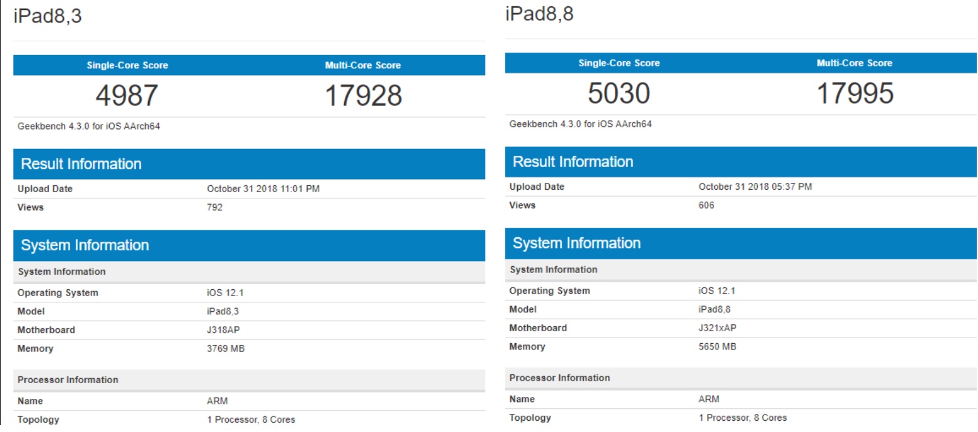The image size is (978, 432).
Task: Click the iPad8,3 page title
Action: 48,17
